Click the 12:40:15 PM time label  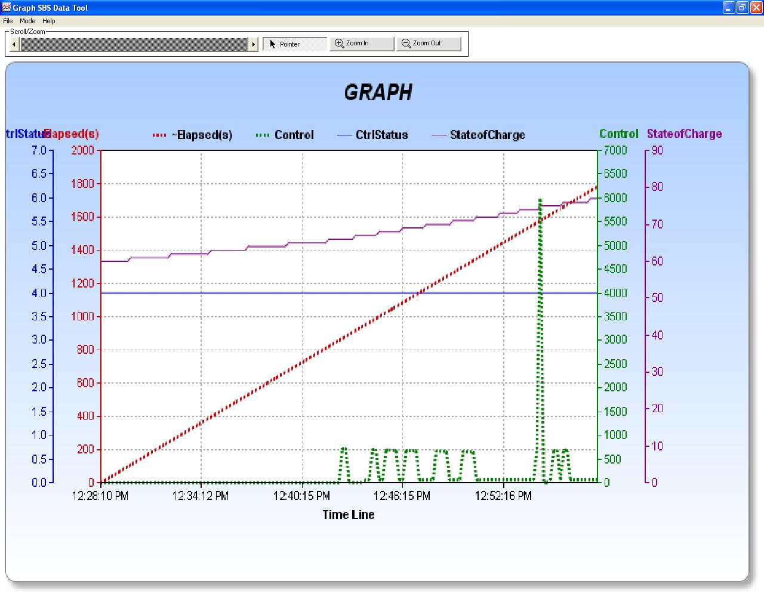pyautogui.click(x=301, y=496)
